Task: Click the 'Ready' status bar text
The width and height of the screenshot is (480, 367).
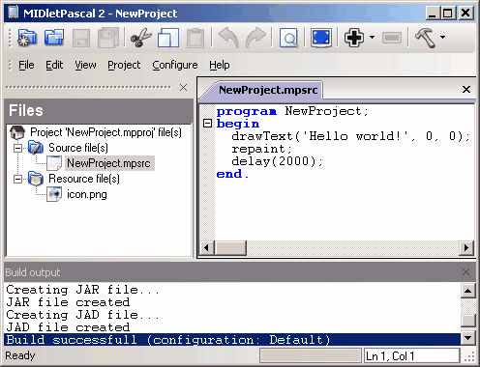Action: 20,355
